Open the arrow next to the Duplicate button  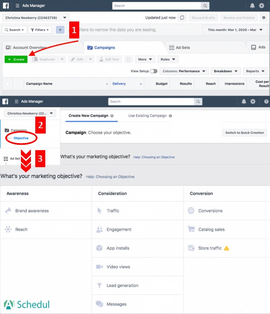[x=62, y=59]
